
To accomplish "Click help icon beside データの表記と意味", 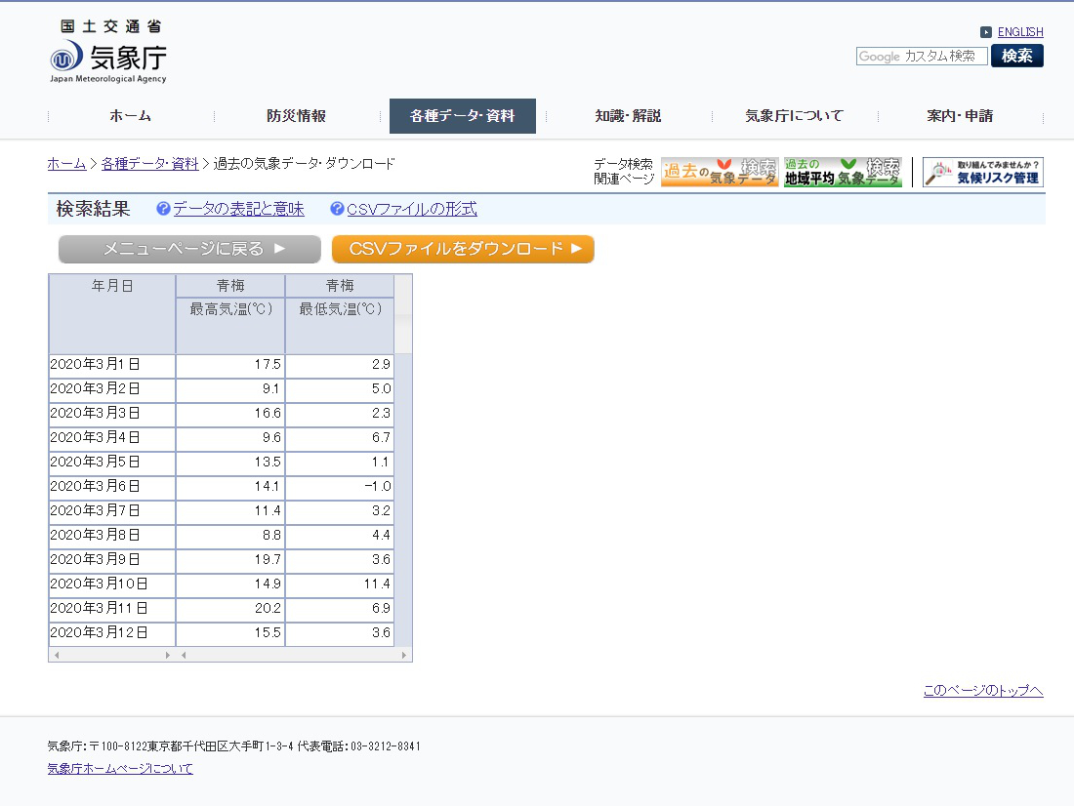I will click(163, 209).
